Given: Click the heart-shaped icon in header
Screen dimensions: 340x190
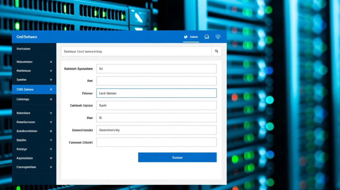Looking at the screenshot, I should (x=218, y=37).
